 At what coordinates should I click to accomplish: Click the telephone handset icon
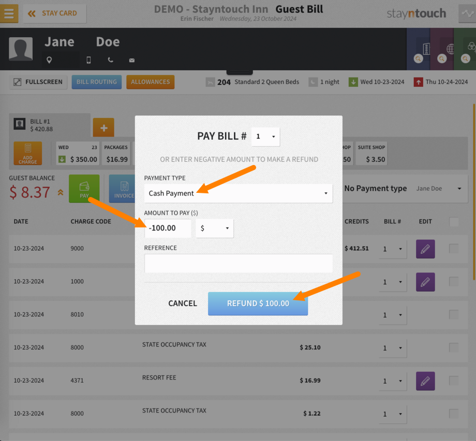(x=111, y=60)
